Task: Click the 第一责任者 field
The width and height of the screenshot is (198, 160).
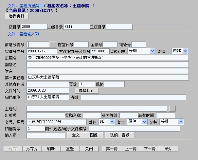Action: (108, 78)
